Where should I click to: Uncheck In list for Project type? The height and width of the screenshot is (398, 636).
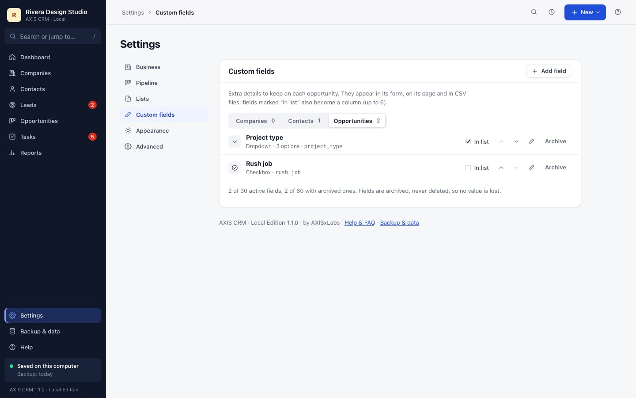pyautogui.click(x=468, y=142)
